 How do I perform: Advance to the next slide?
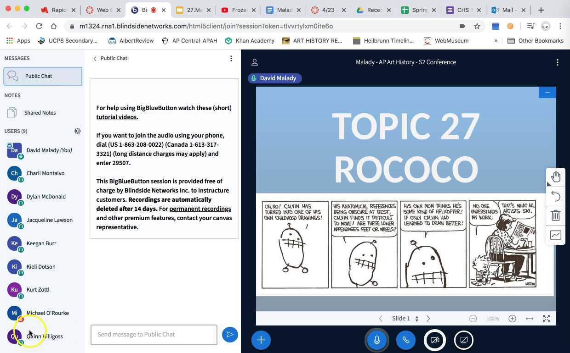(428, 318)
